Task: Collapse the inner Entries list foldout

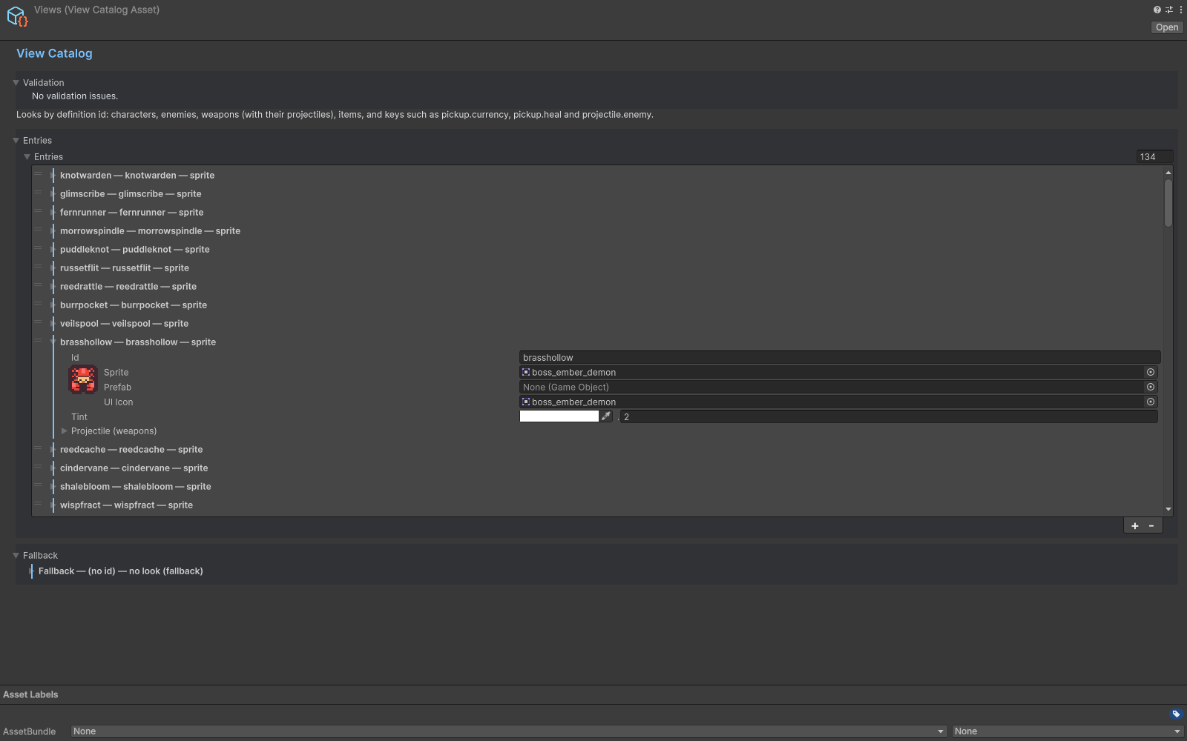Action: point(27,156)
